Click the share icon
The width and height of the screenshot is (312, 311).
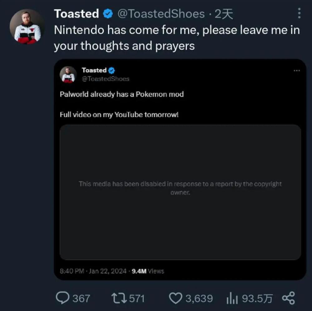[288, 298]
